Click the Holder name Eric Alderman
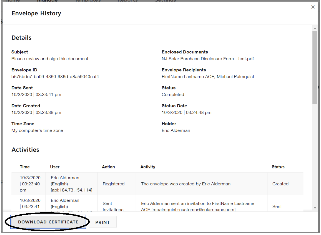Image resolution: width=321 pixels, height=235 pixels. coord(176,131)
